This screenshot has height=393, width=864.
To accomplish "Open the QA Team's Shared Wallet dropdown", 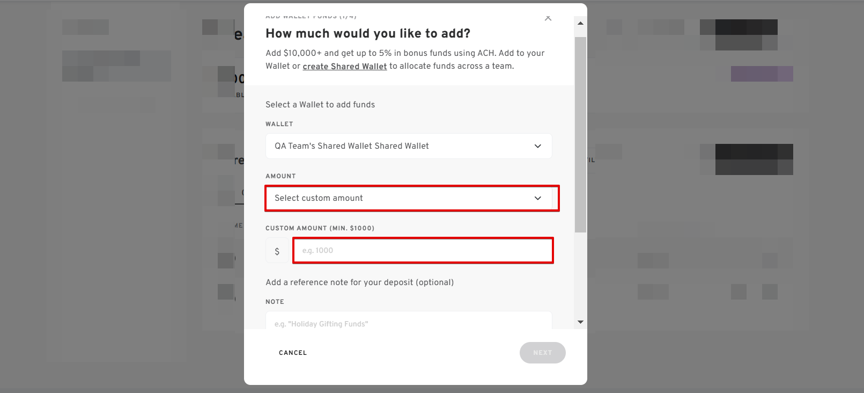I will [409, 146].
